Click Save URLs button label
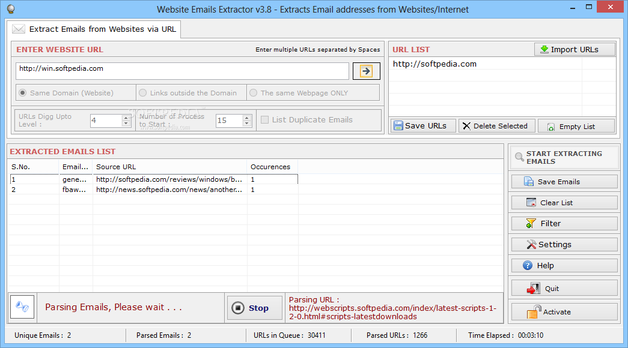Viewport: 628px width, 348px height. 425,125
